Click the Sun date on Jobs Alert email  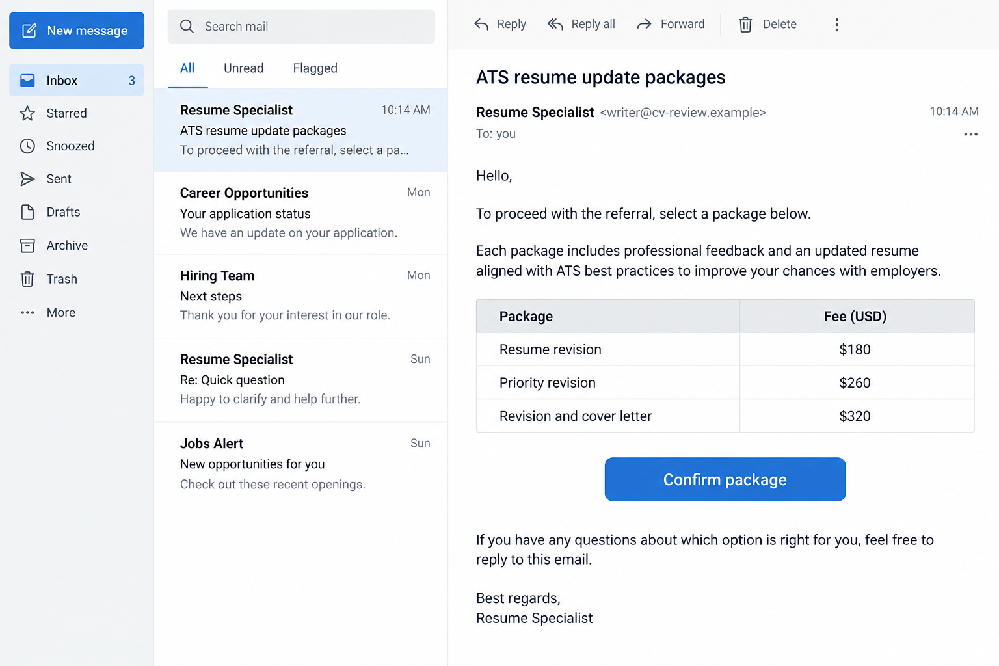(420, 443)
